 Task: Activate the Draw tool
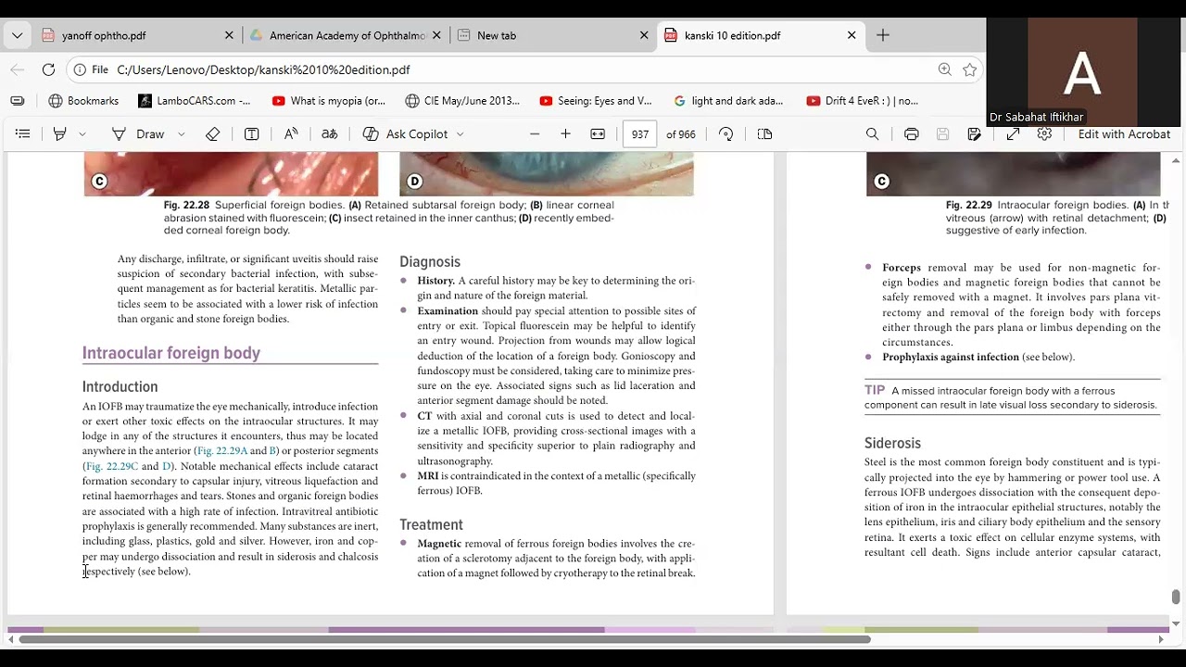[138, 134]
